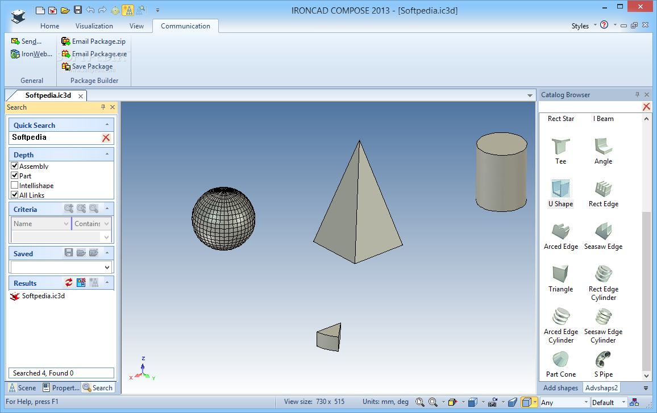Collapse the Quick Search section arrow
Screen dimensions: 657x413
[x=107, y=125]
